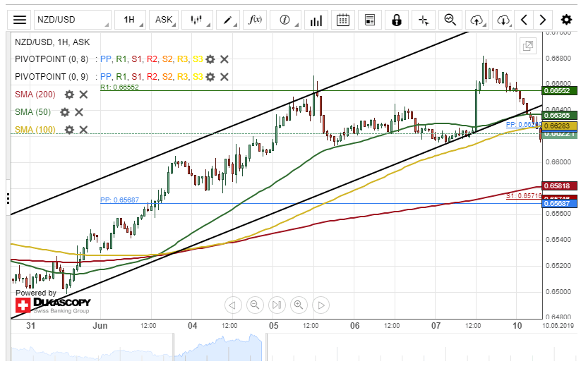Expand the ASK price side dropdown
Screen dimensions: 581x371
[x=164, y=20]
